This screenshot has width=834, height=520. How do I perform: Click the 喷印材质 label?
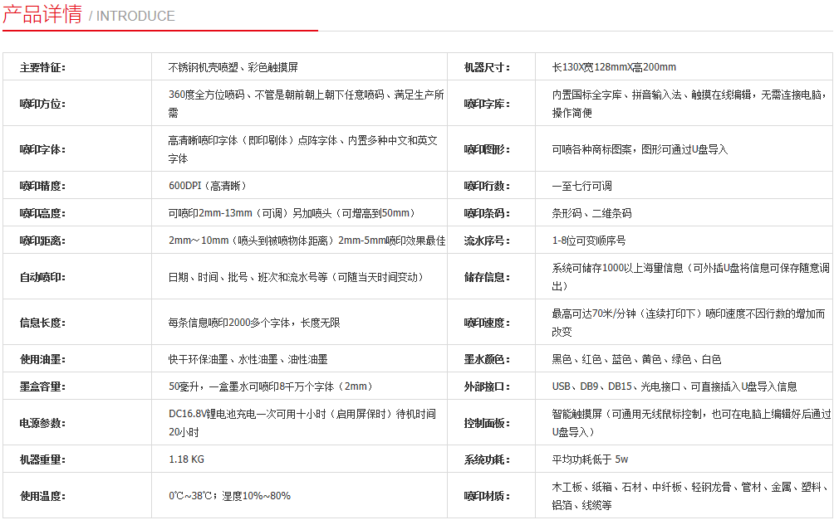coord(487,496)
